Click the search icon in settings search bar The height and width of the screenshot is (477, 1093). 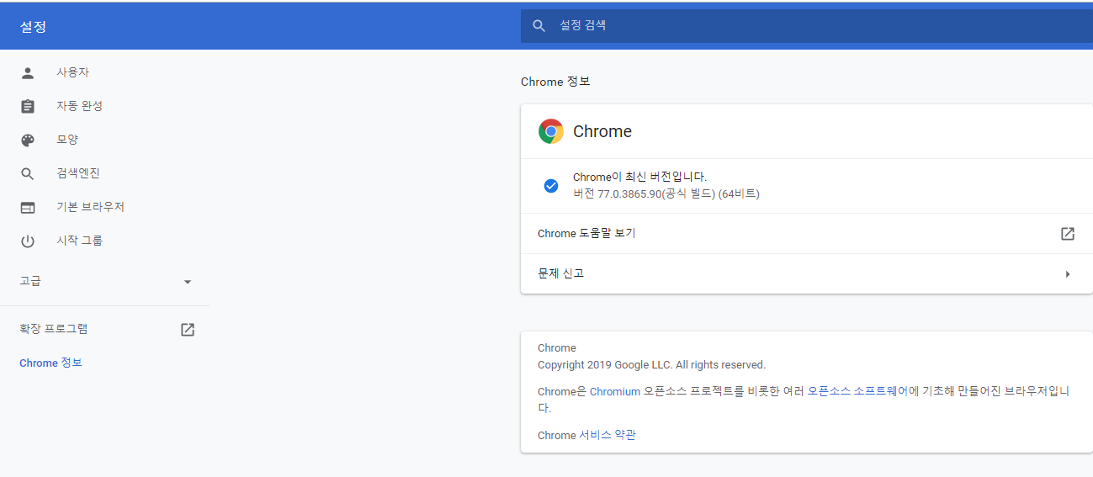[x=539, y=26]
